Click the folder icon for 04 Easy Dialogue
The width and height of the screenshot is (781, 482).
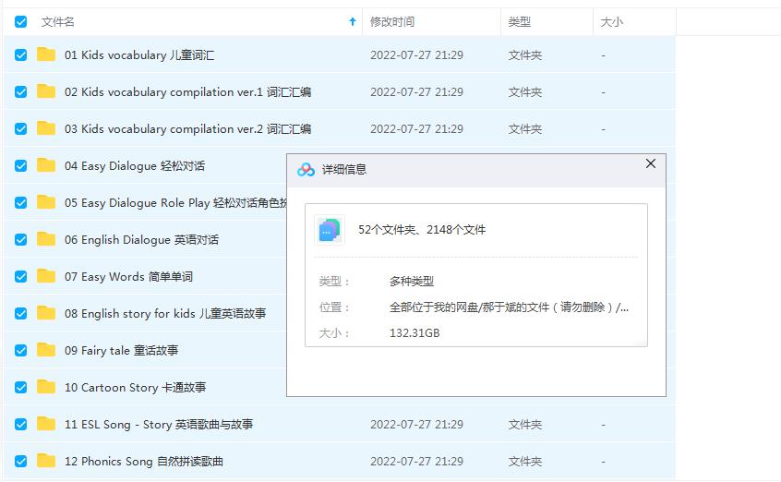46,165
